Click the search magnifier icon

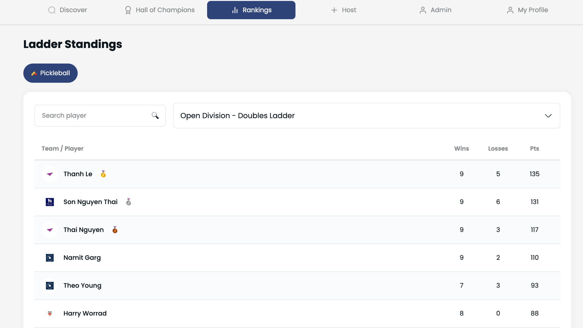click(x=155, y=115)
